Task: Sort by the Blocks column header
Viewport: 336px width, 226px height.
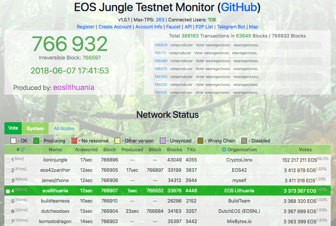Action: tap(174, 149)
